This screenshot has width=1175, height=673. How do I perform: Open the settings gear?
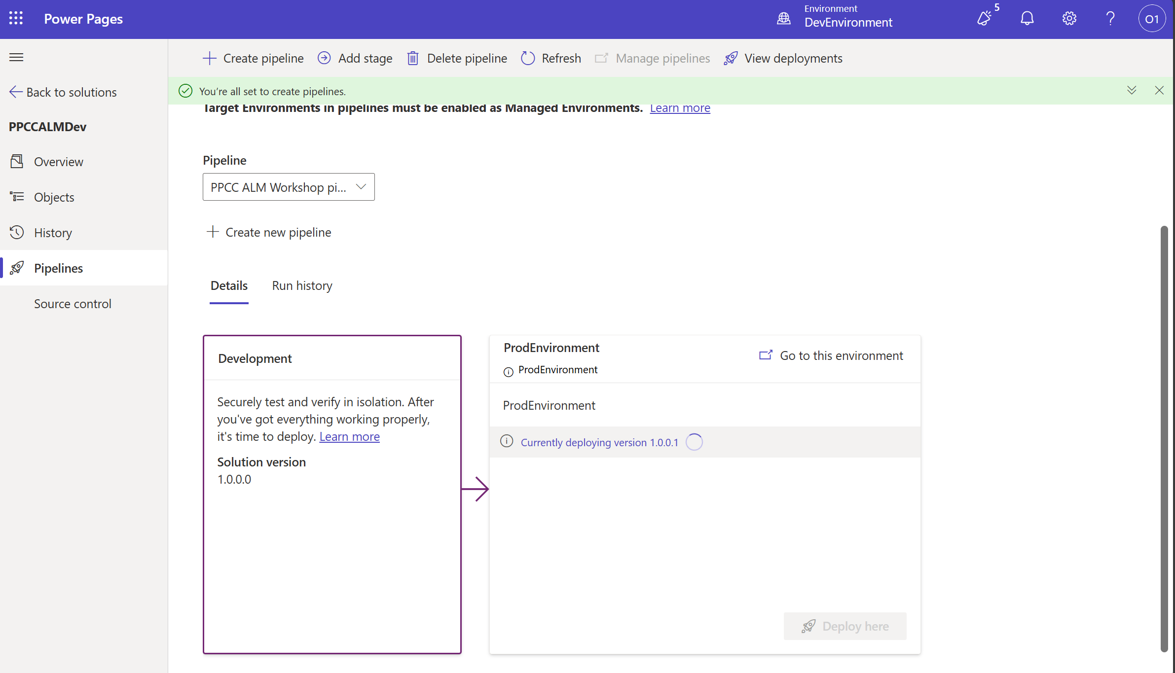click(1069, 19)
